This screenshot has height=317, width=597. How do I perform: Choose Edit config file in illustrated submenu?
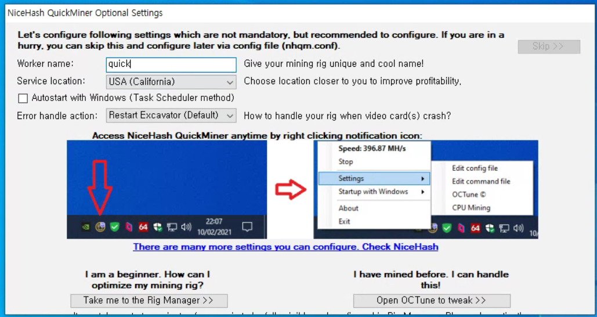475,168
